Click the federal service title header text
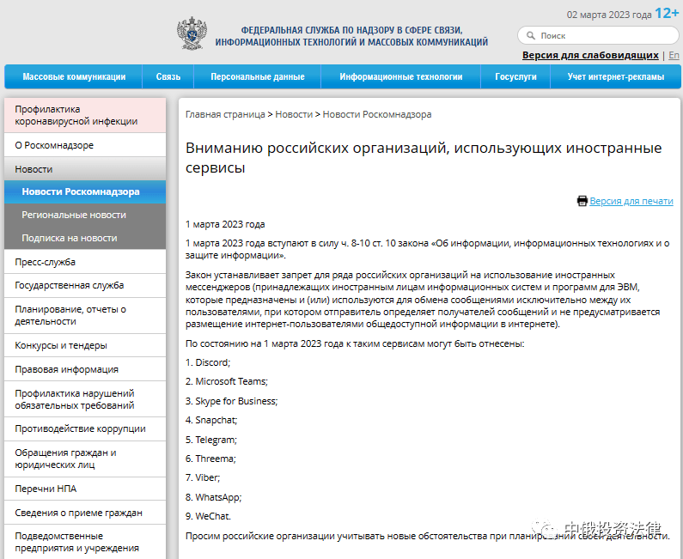 tap(351, 36)
